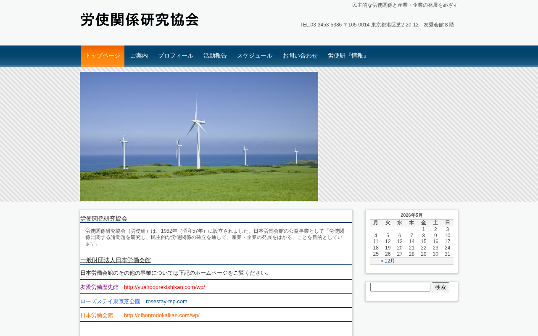Open the お問い合わせ page
Image resolution: width=538 pixels, height=336 pixels.
pos(300,56)
